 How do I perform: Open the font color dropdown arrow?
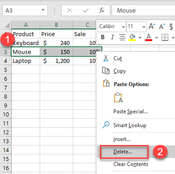point(156,37)
